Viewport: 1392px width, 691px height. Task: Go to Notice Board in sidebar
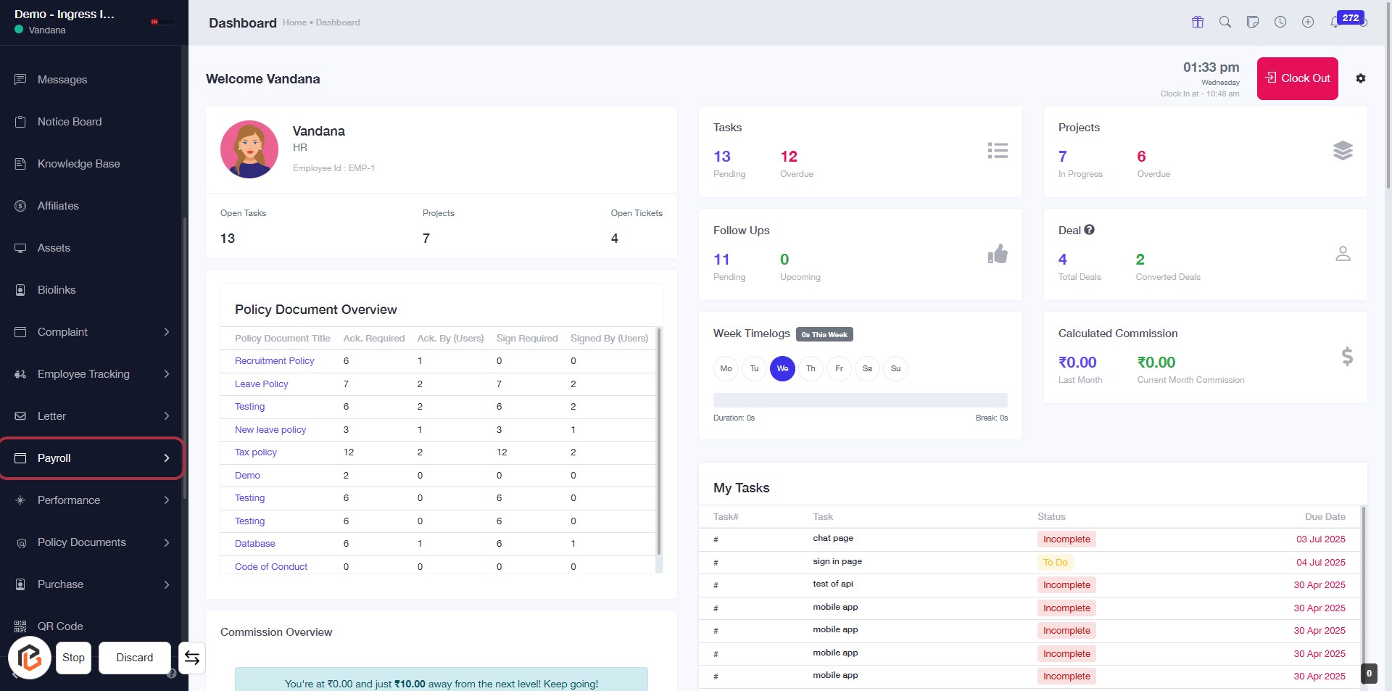pos(70,122)
